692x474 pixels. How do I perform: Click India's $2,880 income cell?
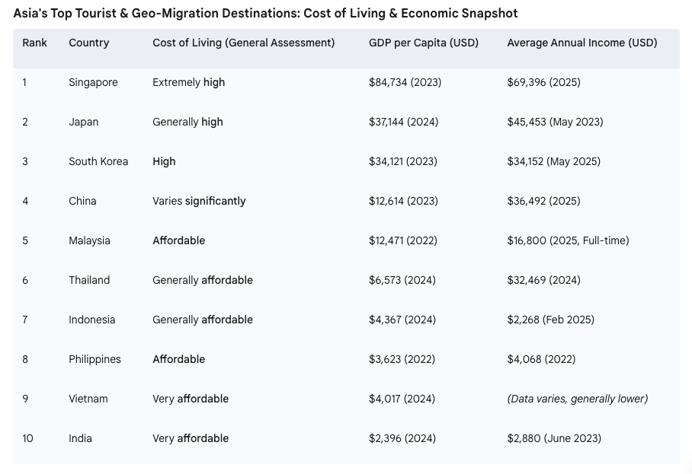[x=554, y=438]
